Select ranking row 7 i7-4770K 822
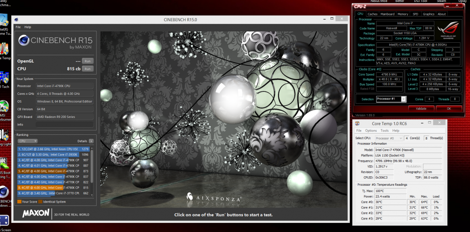The width and height of the screenshot is (470, 232). (53, 182)
